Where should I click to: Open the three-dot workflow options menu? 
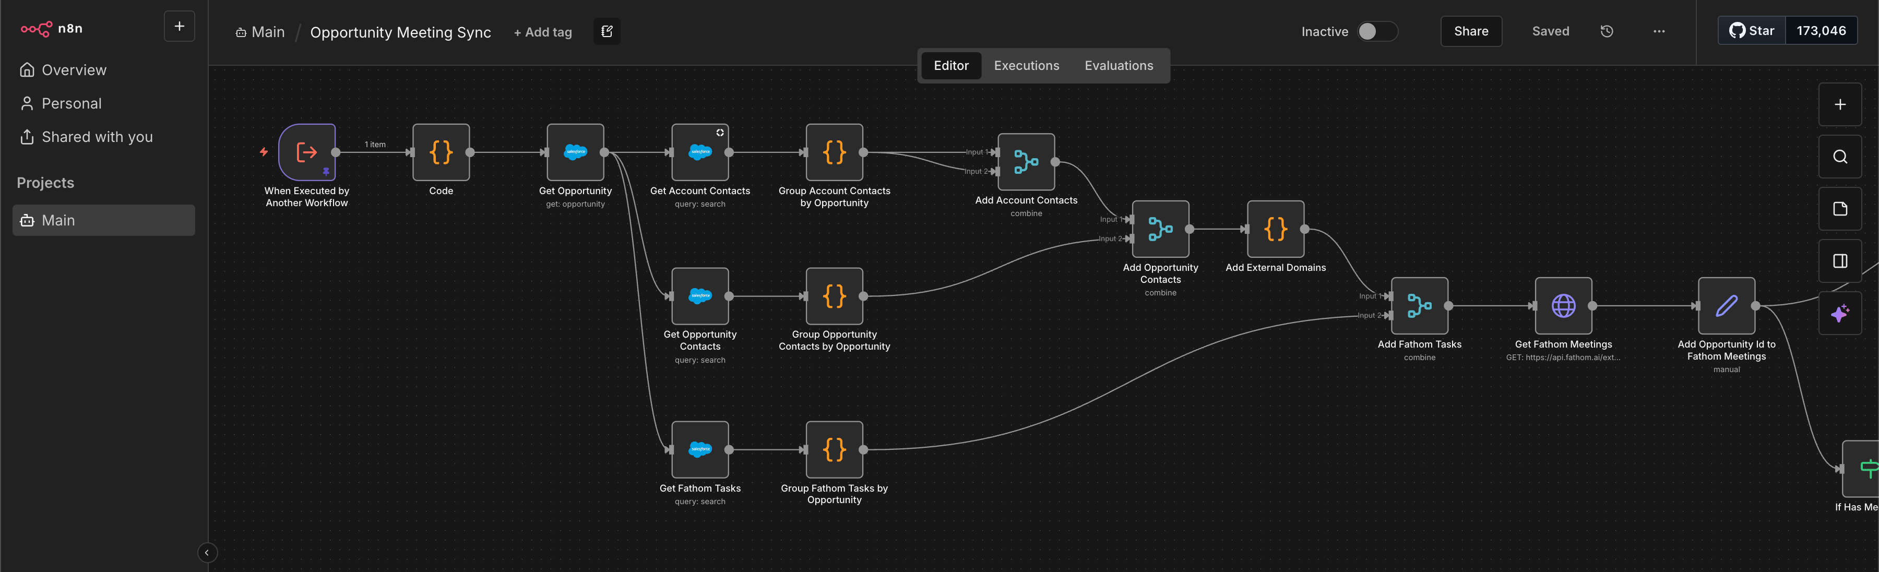click(1659, 31)
